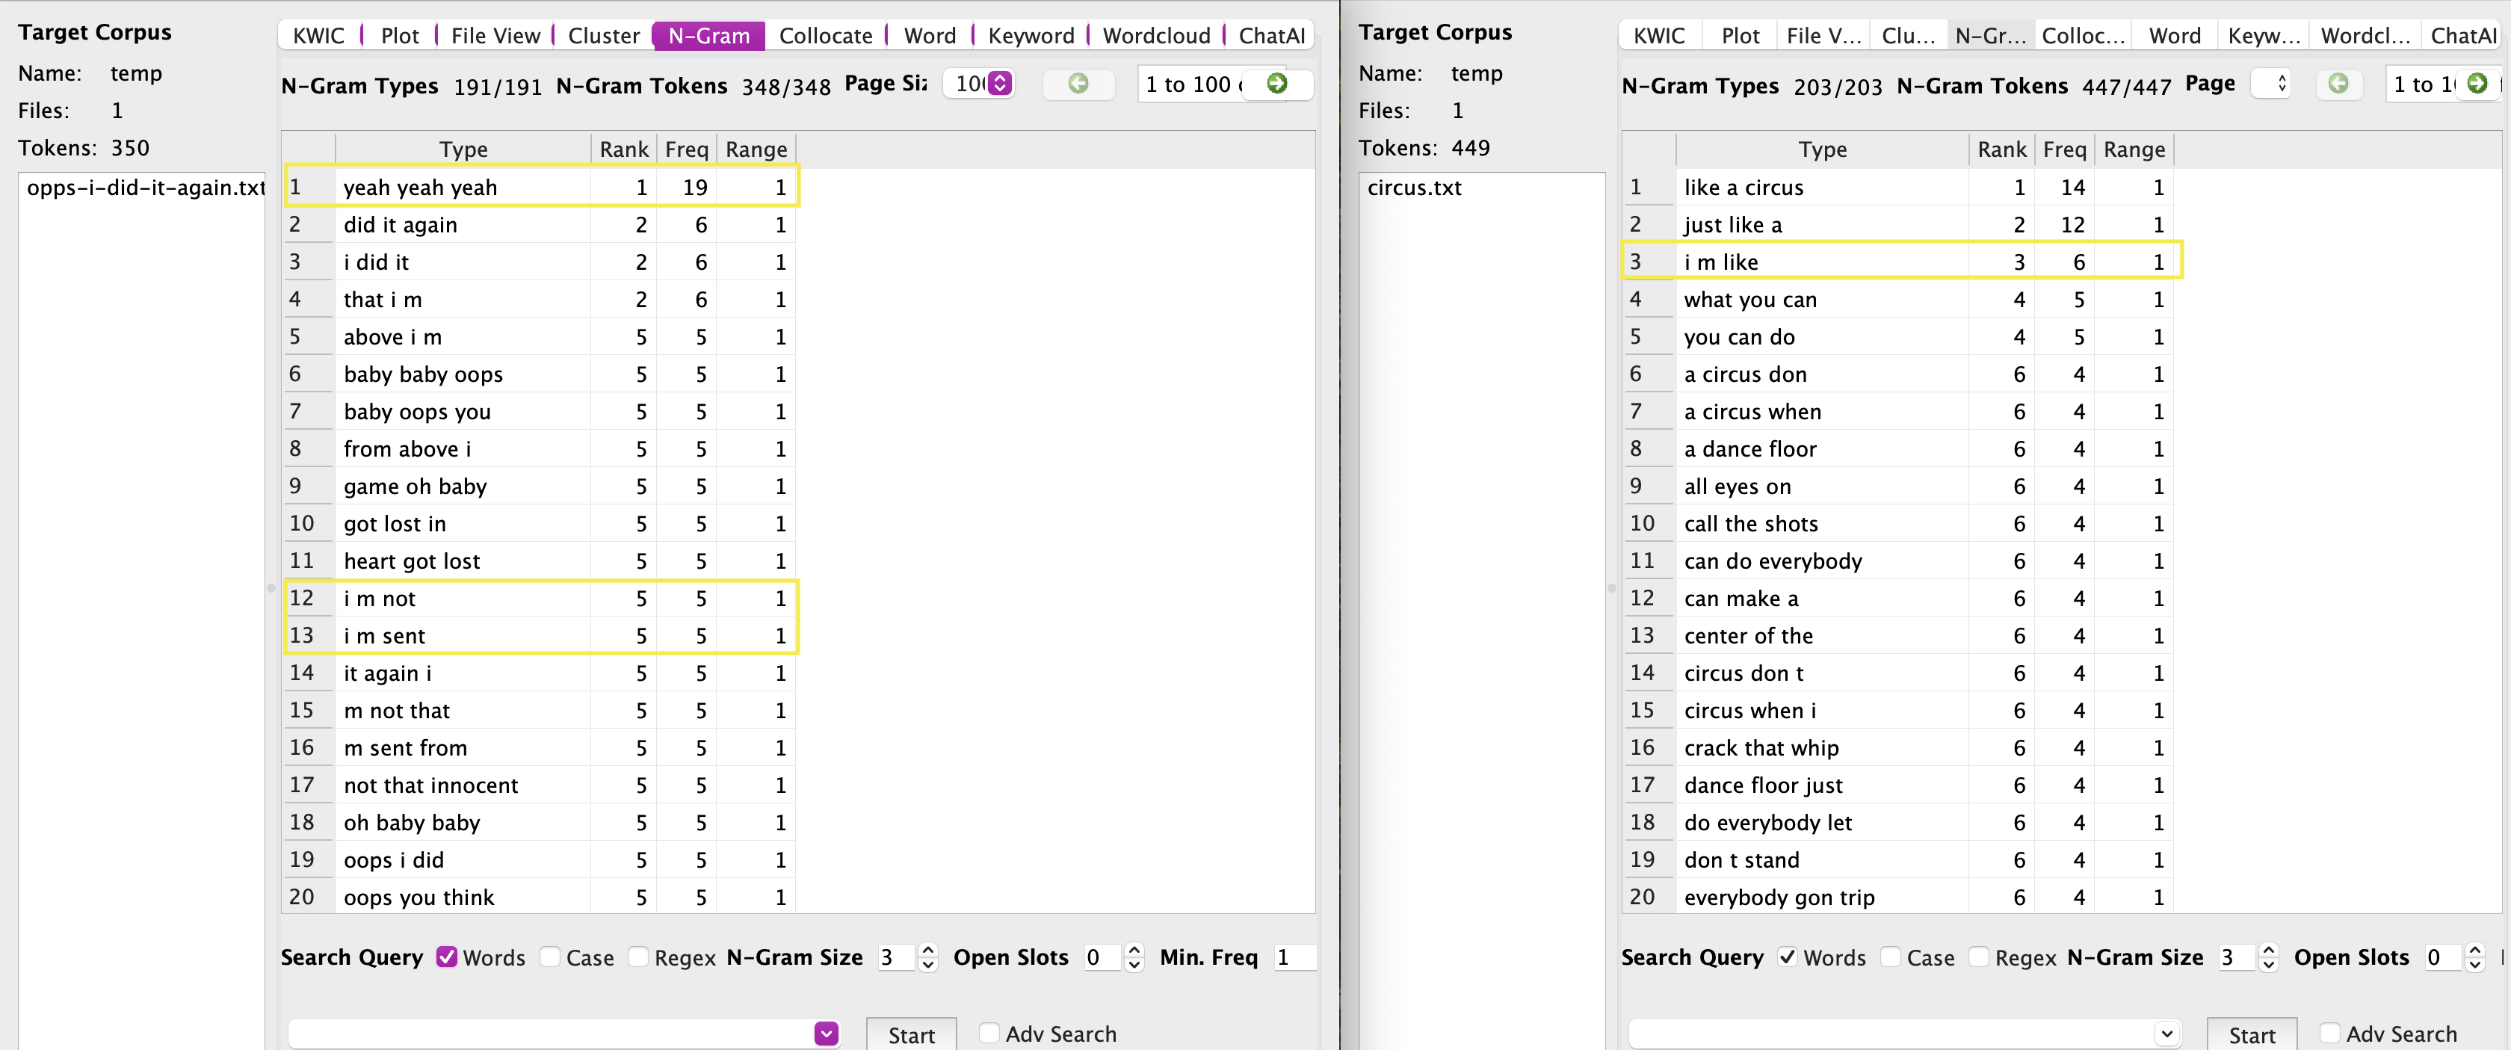This screenshot has width=2511, height=1050.
Task: Toggle Adv Search in left window
Action: click(x=989, y=1034)
